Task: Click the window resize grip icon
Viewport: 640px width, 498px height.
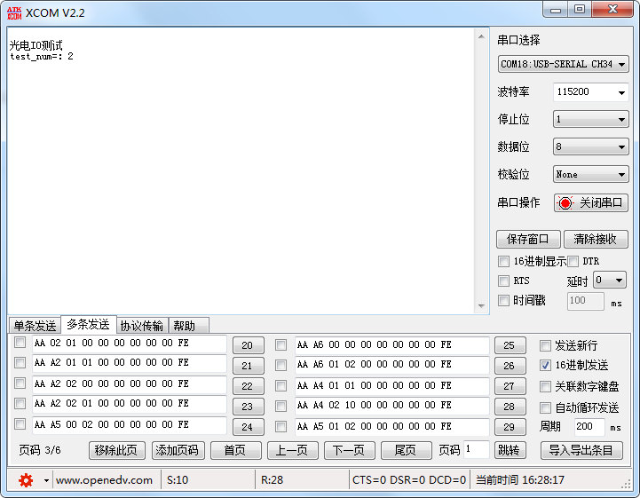Action: 626,484
